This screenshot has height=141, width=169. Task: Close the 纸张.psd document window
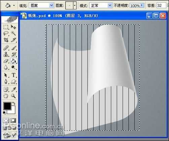coord(163,16)
